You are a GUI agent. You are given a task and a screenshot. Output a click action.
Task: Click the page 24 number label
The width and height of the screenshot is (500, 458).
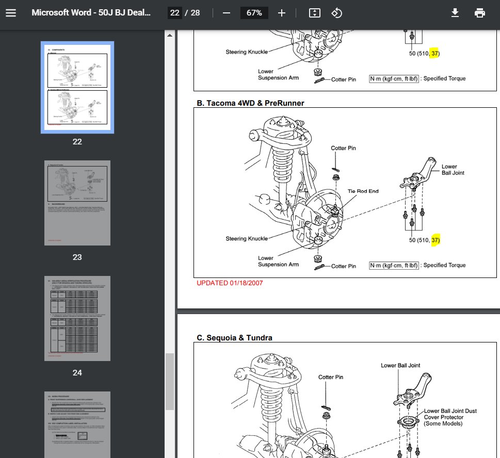77,372
